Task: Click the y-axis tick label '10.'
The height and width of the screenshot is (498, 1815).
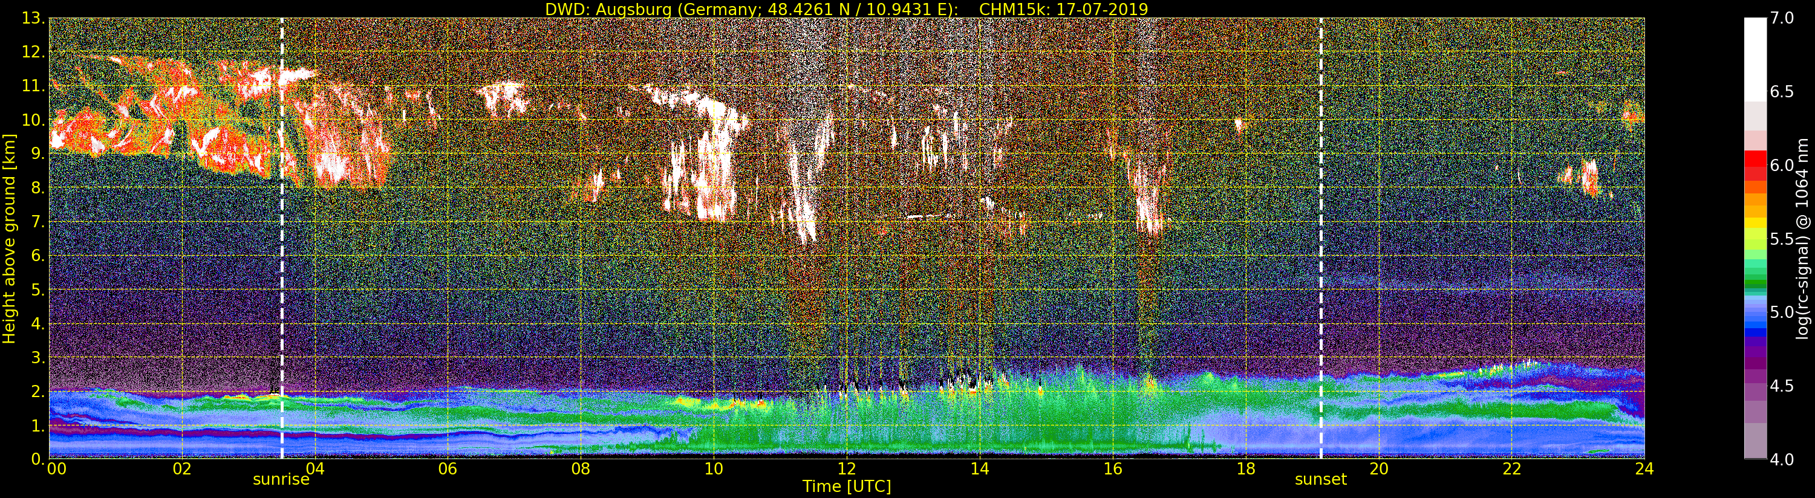Action: click(33, 120)
